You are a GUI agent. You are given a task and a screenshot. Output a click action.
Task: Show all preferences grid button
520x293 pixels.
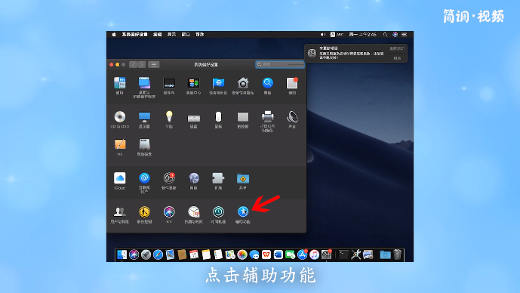coord(153,64)
